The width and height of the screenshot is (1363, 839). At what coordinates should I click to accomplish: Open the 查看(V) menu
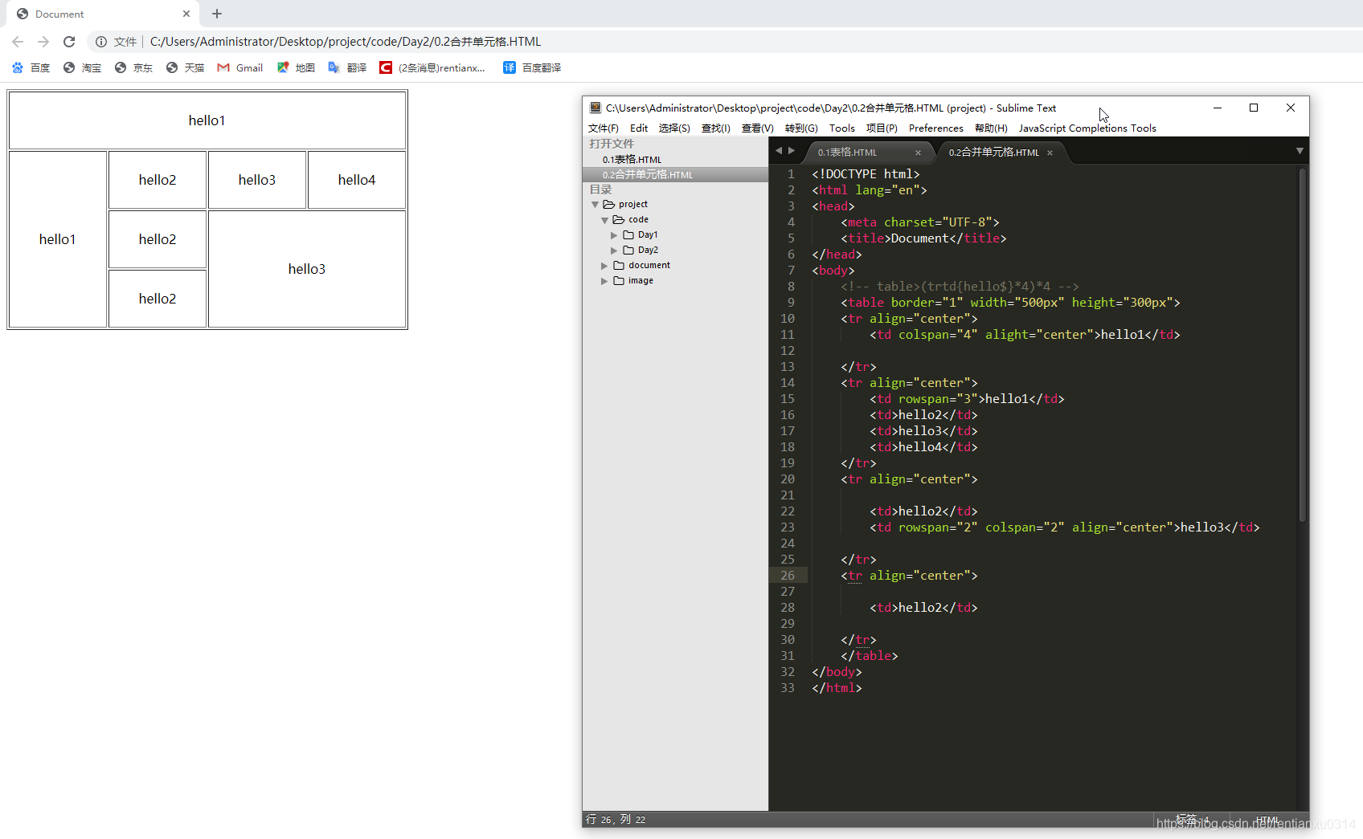tap(757, 128)
